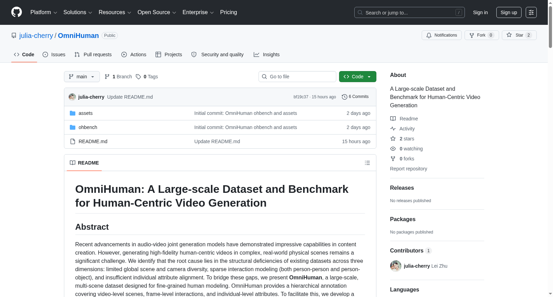Viewport: 553px width, 297px height.
Task: Open the Security and quality tab
Action: point(217,55)
